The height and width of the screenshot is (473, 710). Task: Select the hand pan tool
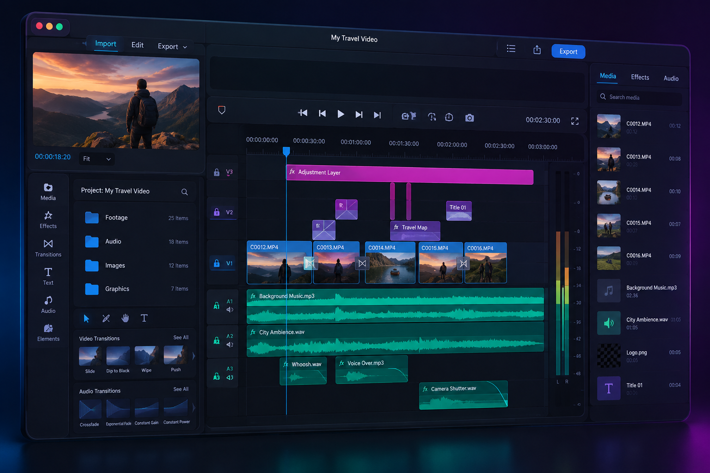pos(125,318)
